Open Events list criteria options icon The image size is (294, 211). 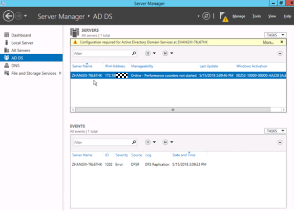tap(148, 142)
